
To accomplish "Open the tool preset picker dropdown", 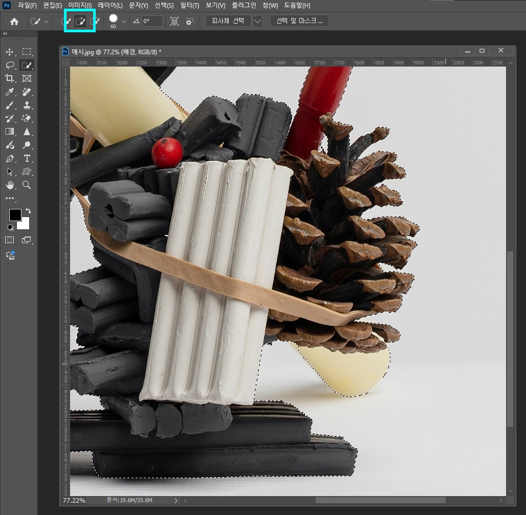I will coord(46,22).
